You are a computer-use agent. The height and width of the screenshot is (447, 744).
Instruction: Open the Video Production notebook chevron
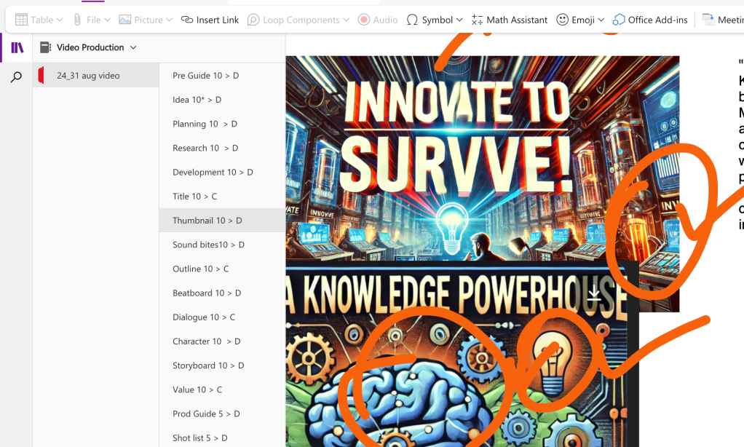click(x=133, y=47)
